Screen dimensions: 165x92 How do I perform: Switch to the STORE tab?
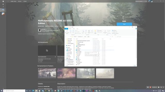[25, 1]
